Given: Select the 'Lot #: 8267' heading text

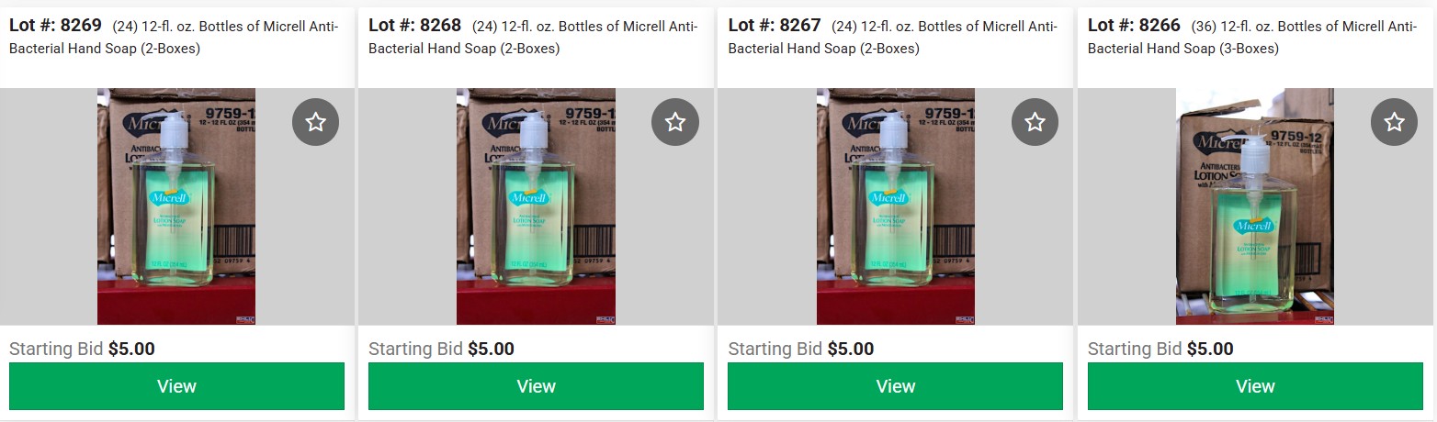Looking at the screenshot, I should point(775,25).
